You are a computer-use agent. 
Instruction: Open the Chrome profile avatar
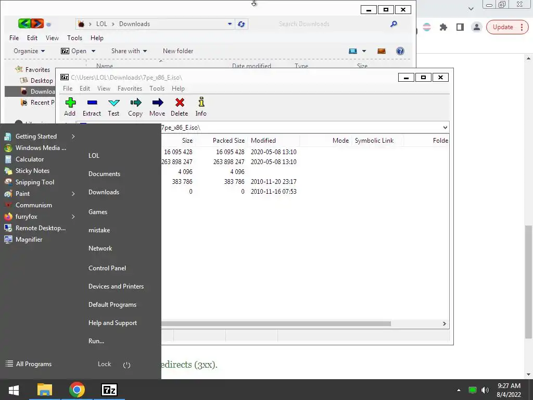477,27
